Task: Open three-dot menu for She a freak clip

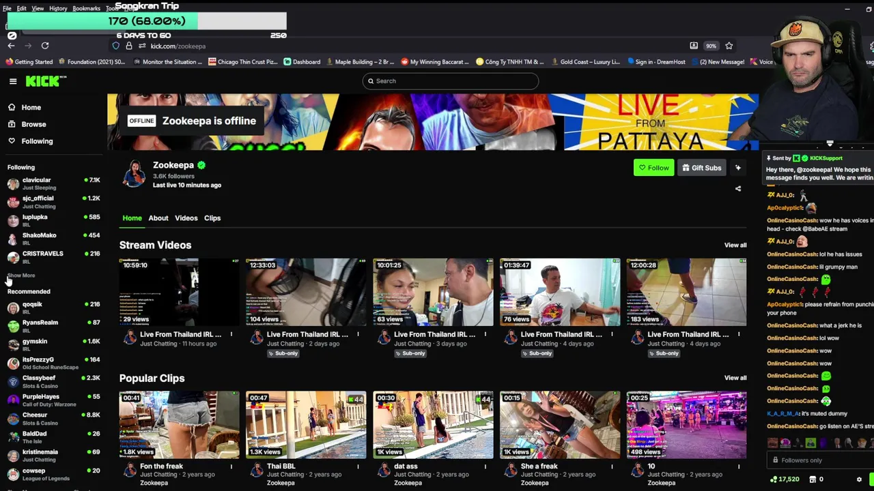Action: [612, 466]
